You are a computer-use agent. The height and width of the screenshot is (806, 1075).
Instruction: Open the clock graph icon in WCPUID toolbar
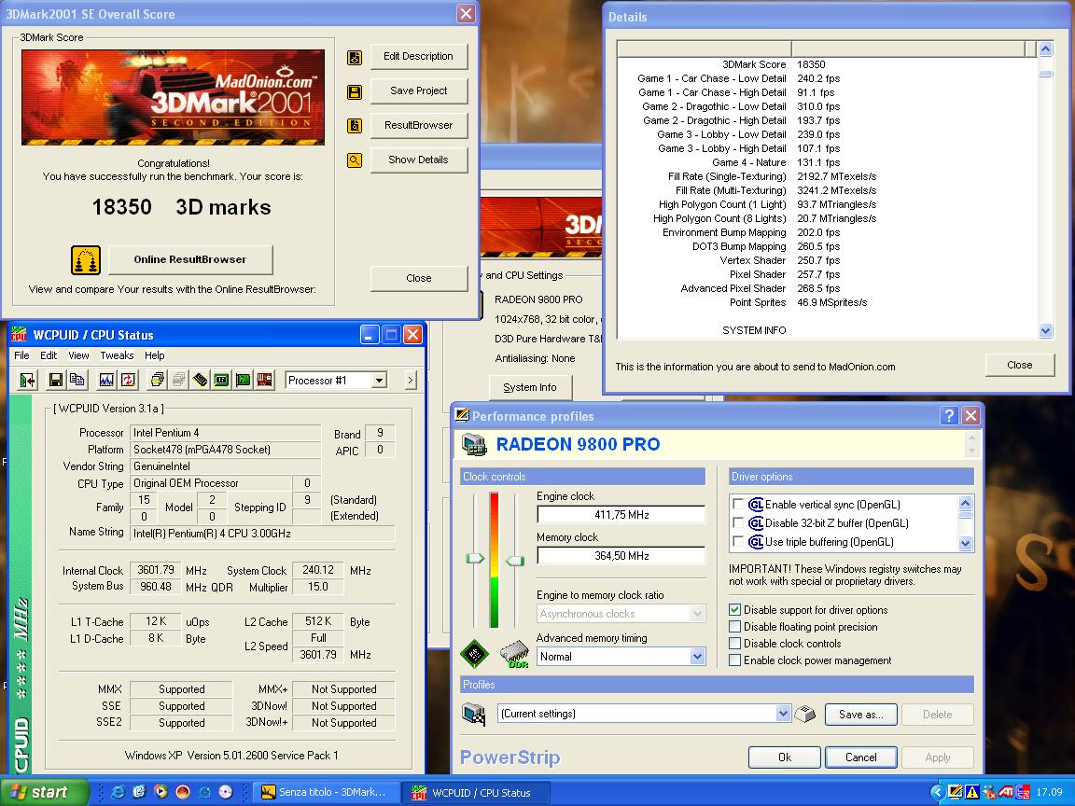[x=106, y=380]
